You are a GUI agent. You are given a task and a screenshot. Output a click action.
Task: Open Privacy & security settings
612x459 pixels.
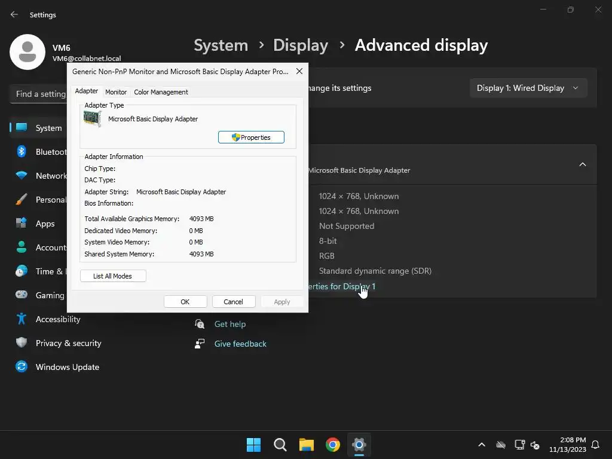click(x=68, y=343)
